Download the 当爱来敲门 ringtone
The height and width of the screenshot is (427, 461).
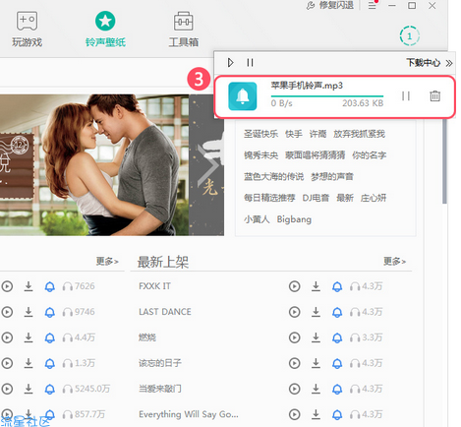click(x=316, y=389)
